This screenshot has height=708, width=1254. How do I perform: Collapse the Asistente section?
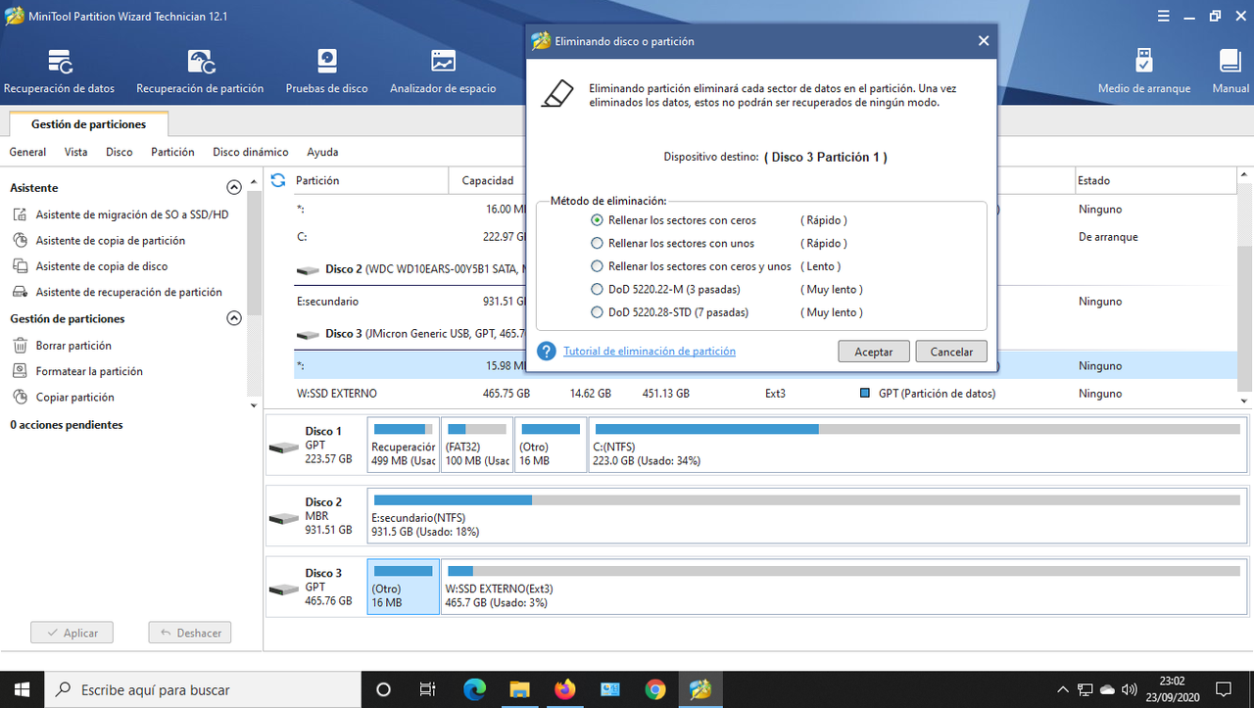coord(233,187)
